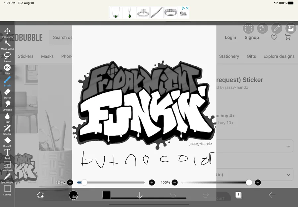Increase brush thickness with plus button
Image resolution: width=298 pixels, height=207 pixels.
click(x=152, y=182)
